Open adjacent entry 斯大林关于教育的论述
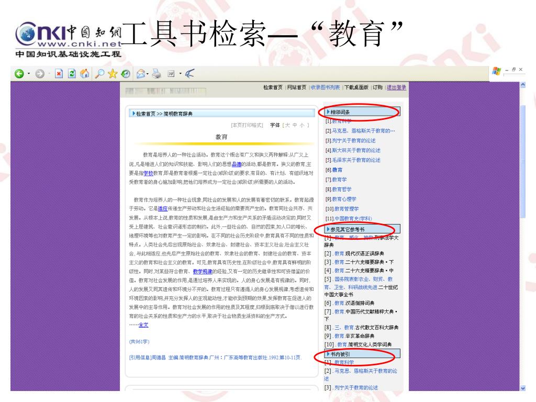Viewport: 536px width, 402px height. (356, 150)
